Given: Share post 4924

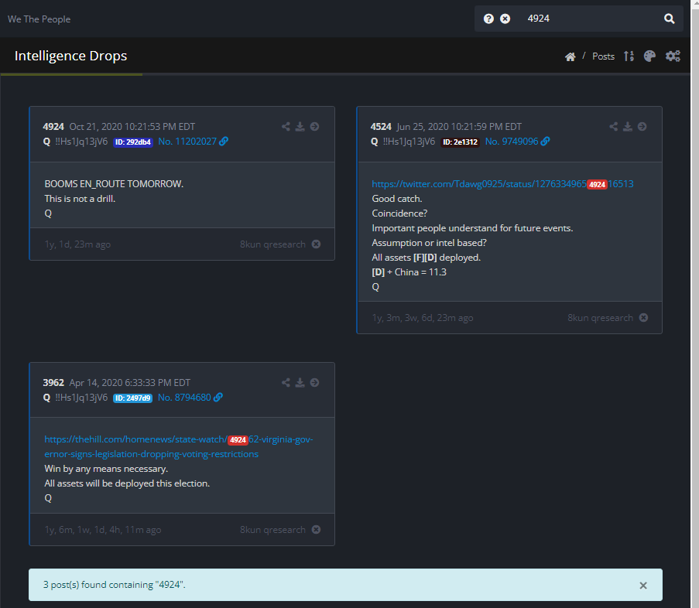Looking at the screenshot, I should click(x=286, y=127).
